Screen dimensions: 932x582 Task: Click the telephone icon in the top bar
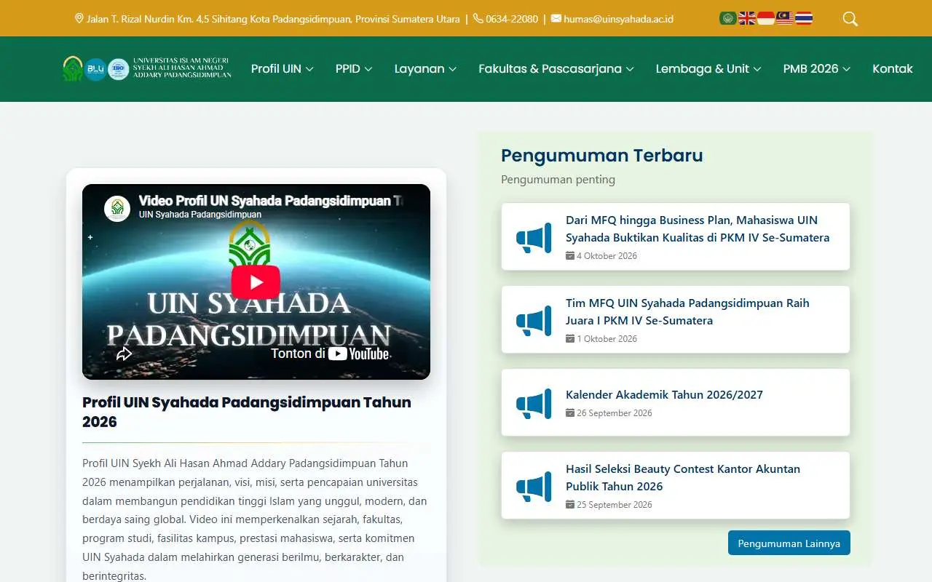(x=478, y=18)
